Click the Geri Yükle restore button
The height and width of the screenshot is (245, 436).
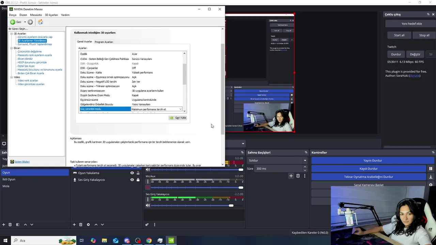pos(178,118)
